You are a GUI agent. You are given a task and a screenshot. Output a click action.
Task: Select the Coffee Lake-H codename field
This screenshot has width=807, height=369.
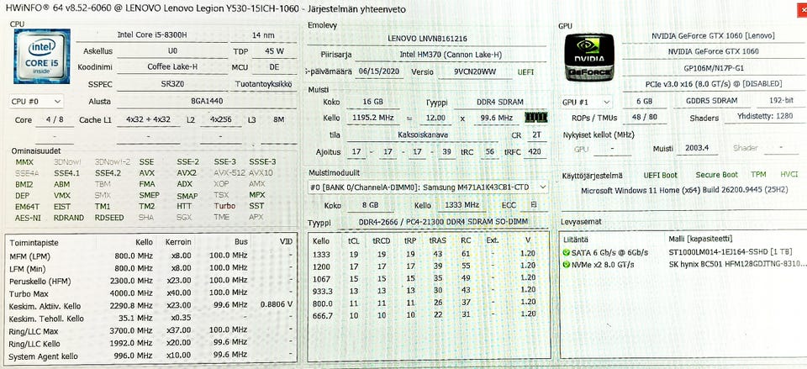(171, 67)
